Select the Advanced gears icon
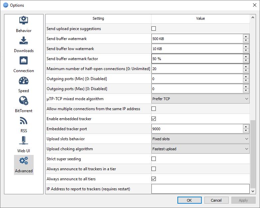 (24, 161)
